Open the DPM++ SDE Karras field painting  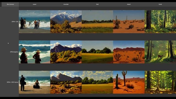pyautogui.click(x=97, y=82)
